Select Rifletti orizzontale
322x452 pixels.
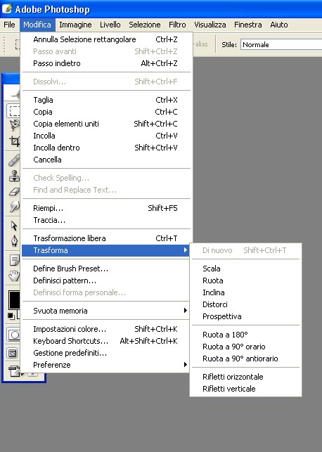(x=245, y=377)
